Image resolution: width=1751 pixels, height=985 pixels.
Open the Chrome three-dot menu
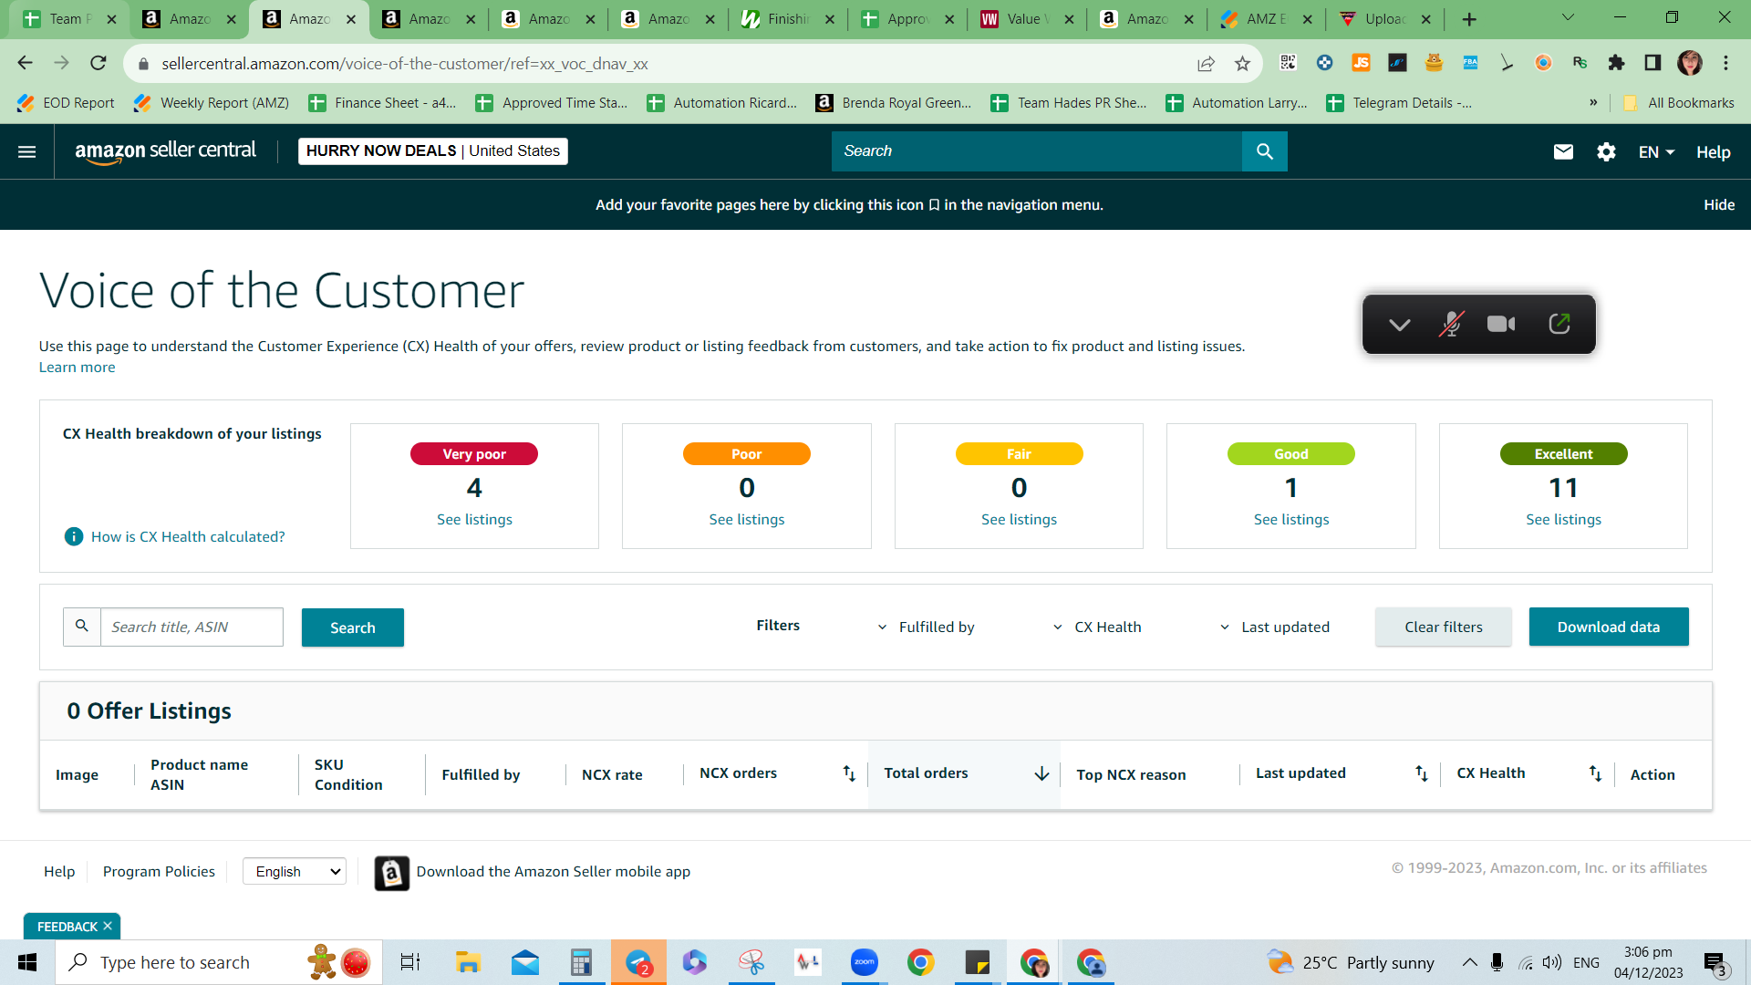point(1725,63)
